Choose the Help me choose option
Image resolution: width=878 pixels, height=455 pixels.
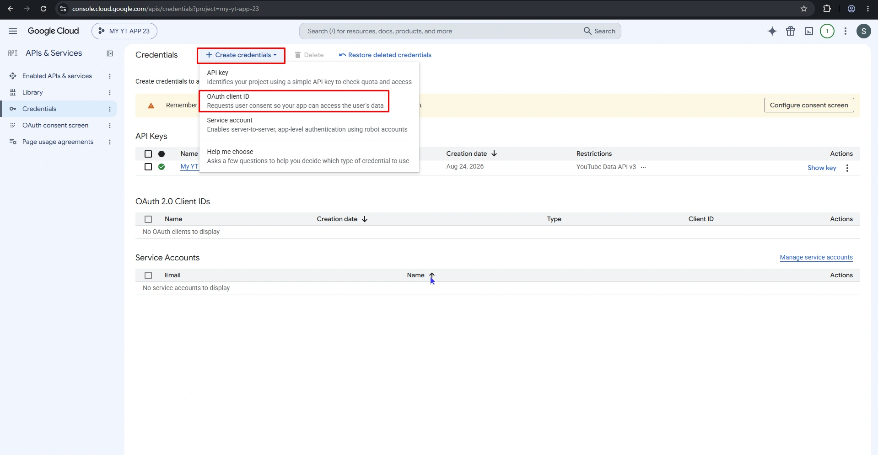click(x=309, y=156)
